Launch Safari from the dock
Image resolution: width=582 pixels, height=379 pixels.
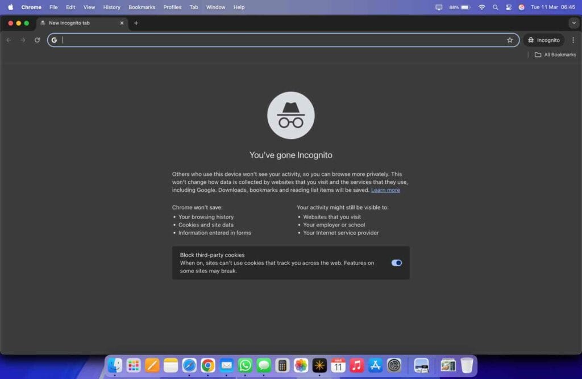click(189, 365)
